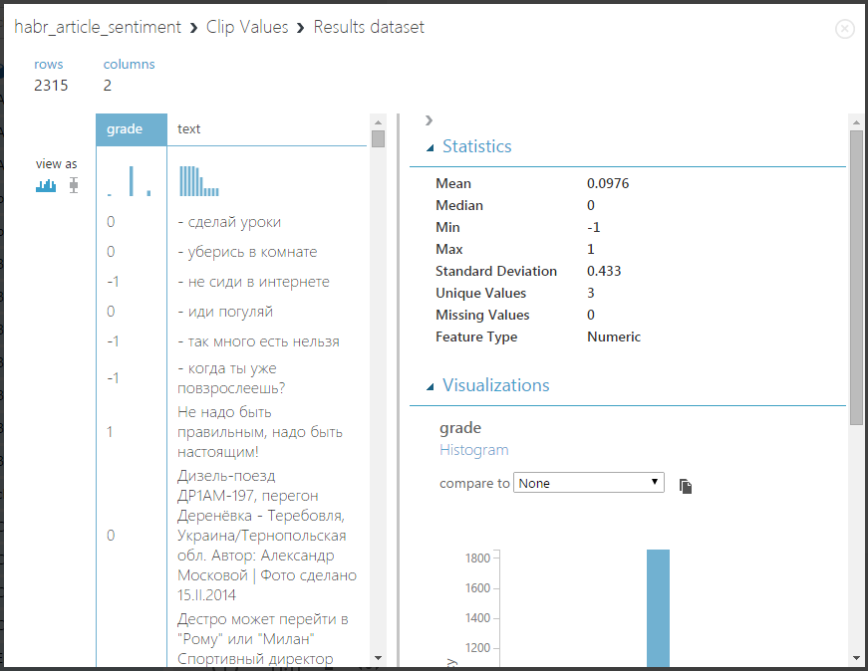This screenshot has height=671, width=868.
Task: Select row 'Не надо быть правильным'
Action: pyautogui.click(x=260, y=432)
